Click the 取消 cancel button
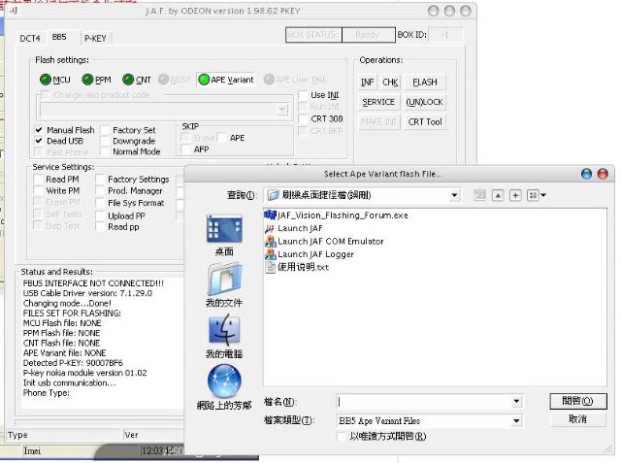Viewport: 621px width, 463px height. point(578,419)
